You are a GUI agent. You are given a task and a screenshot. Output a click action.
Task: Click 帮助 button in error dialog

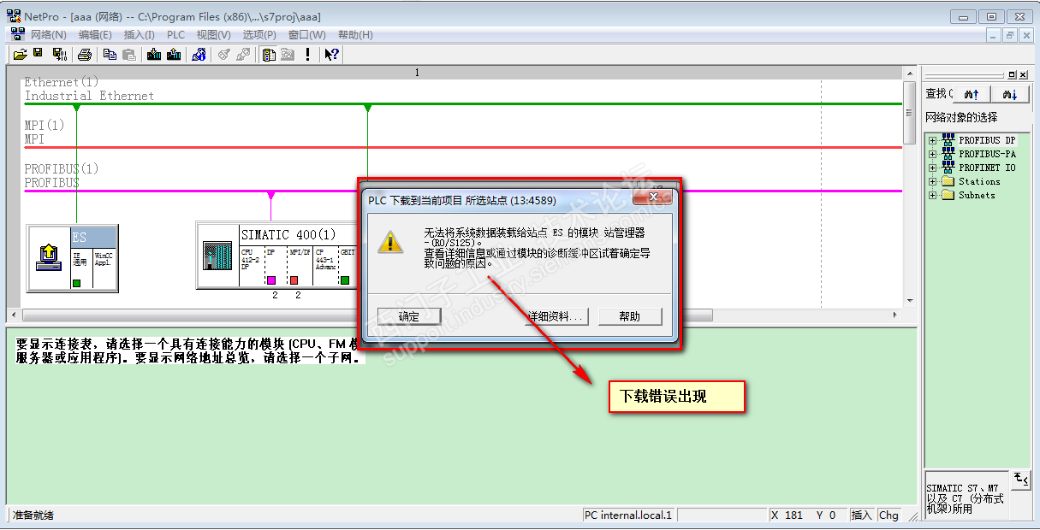[630, 316]
